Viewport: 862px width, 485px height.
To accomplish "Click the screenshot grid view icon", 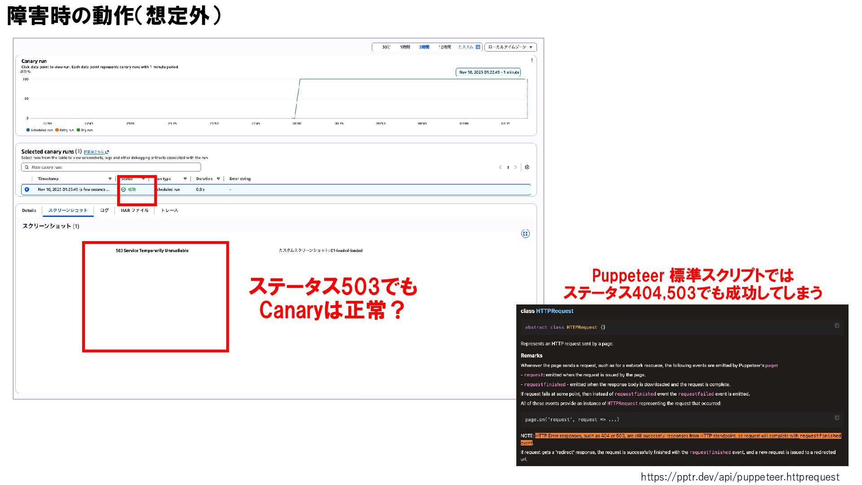I will [x=525, y=234].
